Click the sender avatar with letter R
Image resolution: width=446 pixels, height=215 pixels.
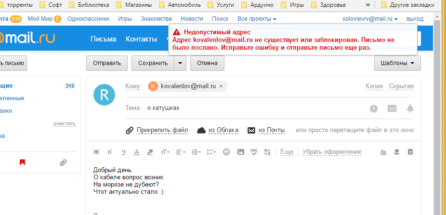coord(104,95)
